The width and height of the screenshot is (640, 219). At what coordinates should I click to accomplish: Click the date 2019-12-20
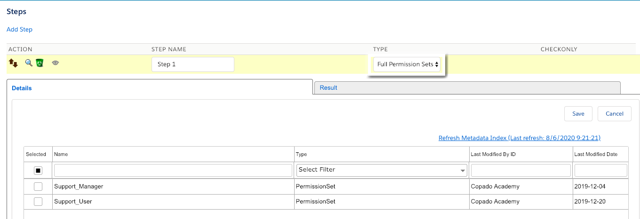coord(590,202)
